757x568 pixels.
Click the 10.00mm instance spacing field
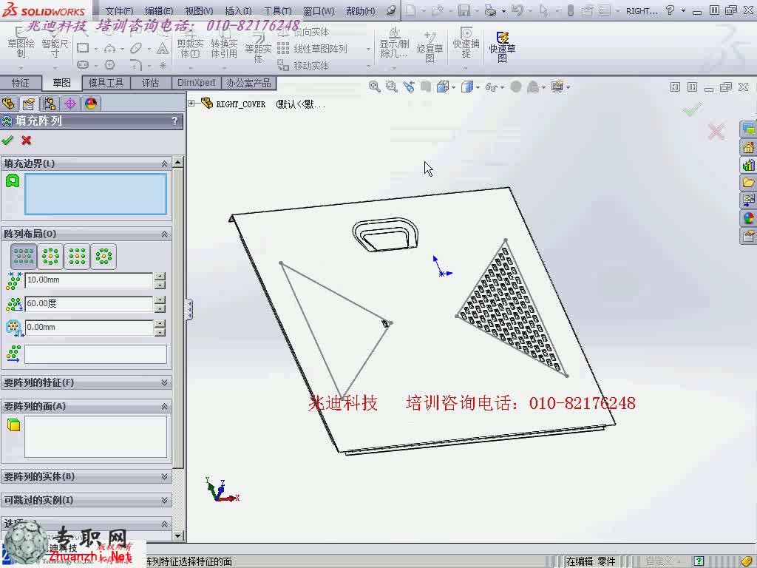[x=89, y=280]
